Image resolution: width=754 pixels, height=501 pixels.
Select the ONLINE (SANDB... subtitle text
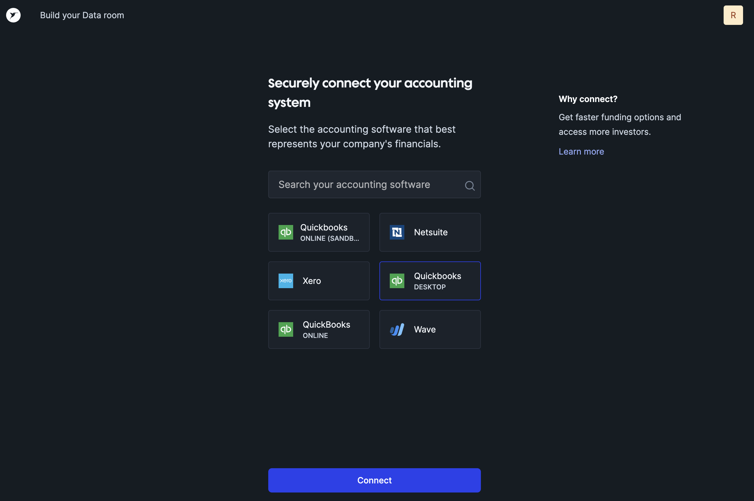[x=330, y=238]
